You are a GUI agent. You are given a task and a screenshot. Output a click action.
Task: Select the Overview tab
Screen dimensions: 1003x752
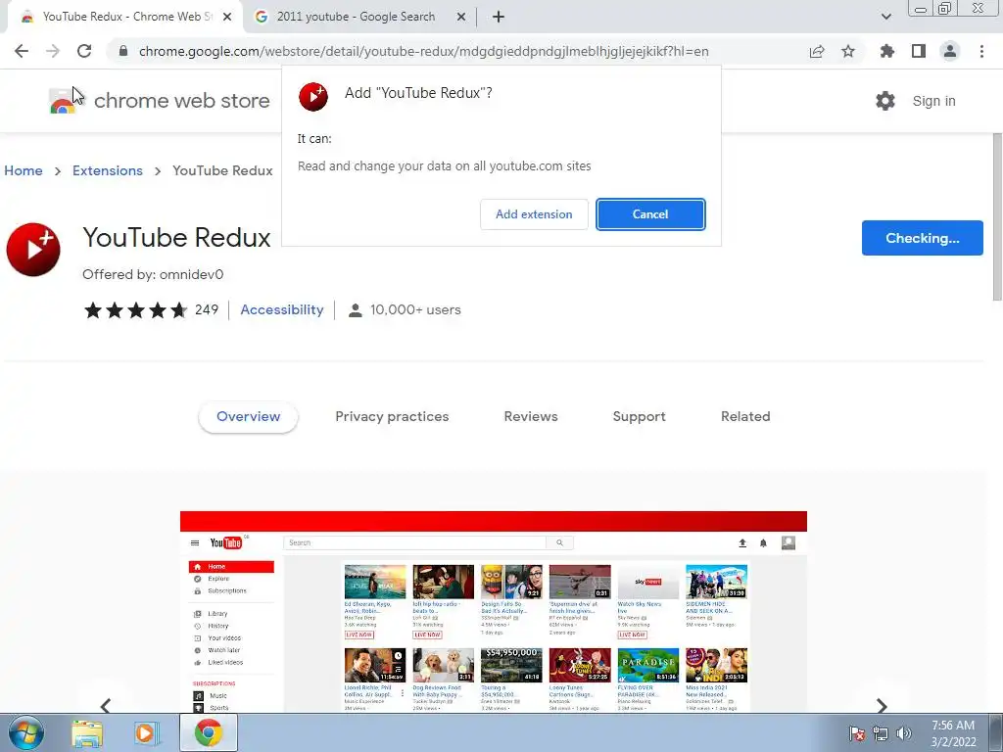248,416
